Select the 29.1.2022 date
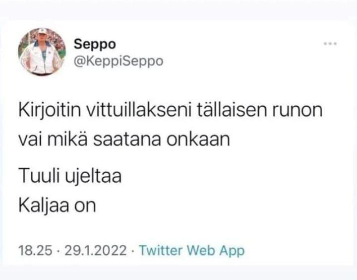Screen dimensions: 357x280 (95, 250)
